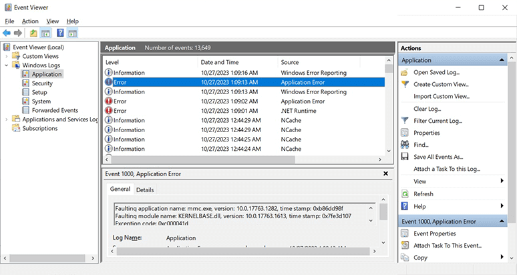Open the blue Help toolbar icon
Image resolution: width=517 pixels, height=275 pixels.
click(60, 33)
